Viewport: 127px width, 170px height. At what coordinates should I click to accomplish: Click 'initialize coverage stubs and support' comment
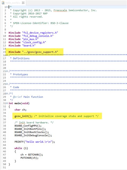[x=66, y=116]
